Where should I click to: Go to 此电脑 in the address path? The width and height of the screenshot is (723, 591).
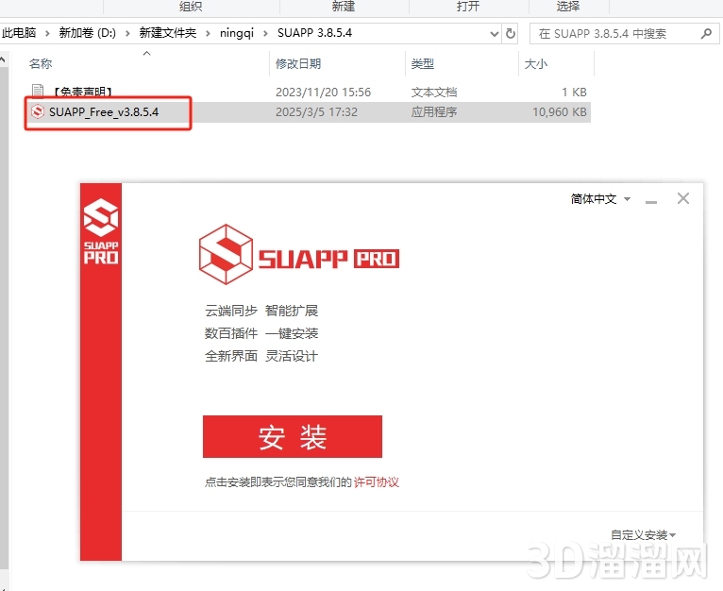[19, 33]
